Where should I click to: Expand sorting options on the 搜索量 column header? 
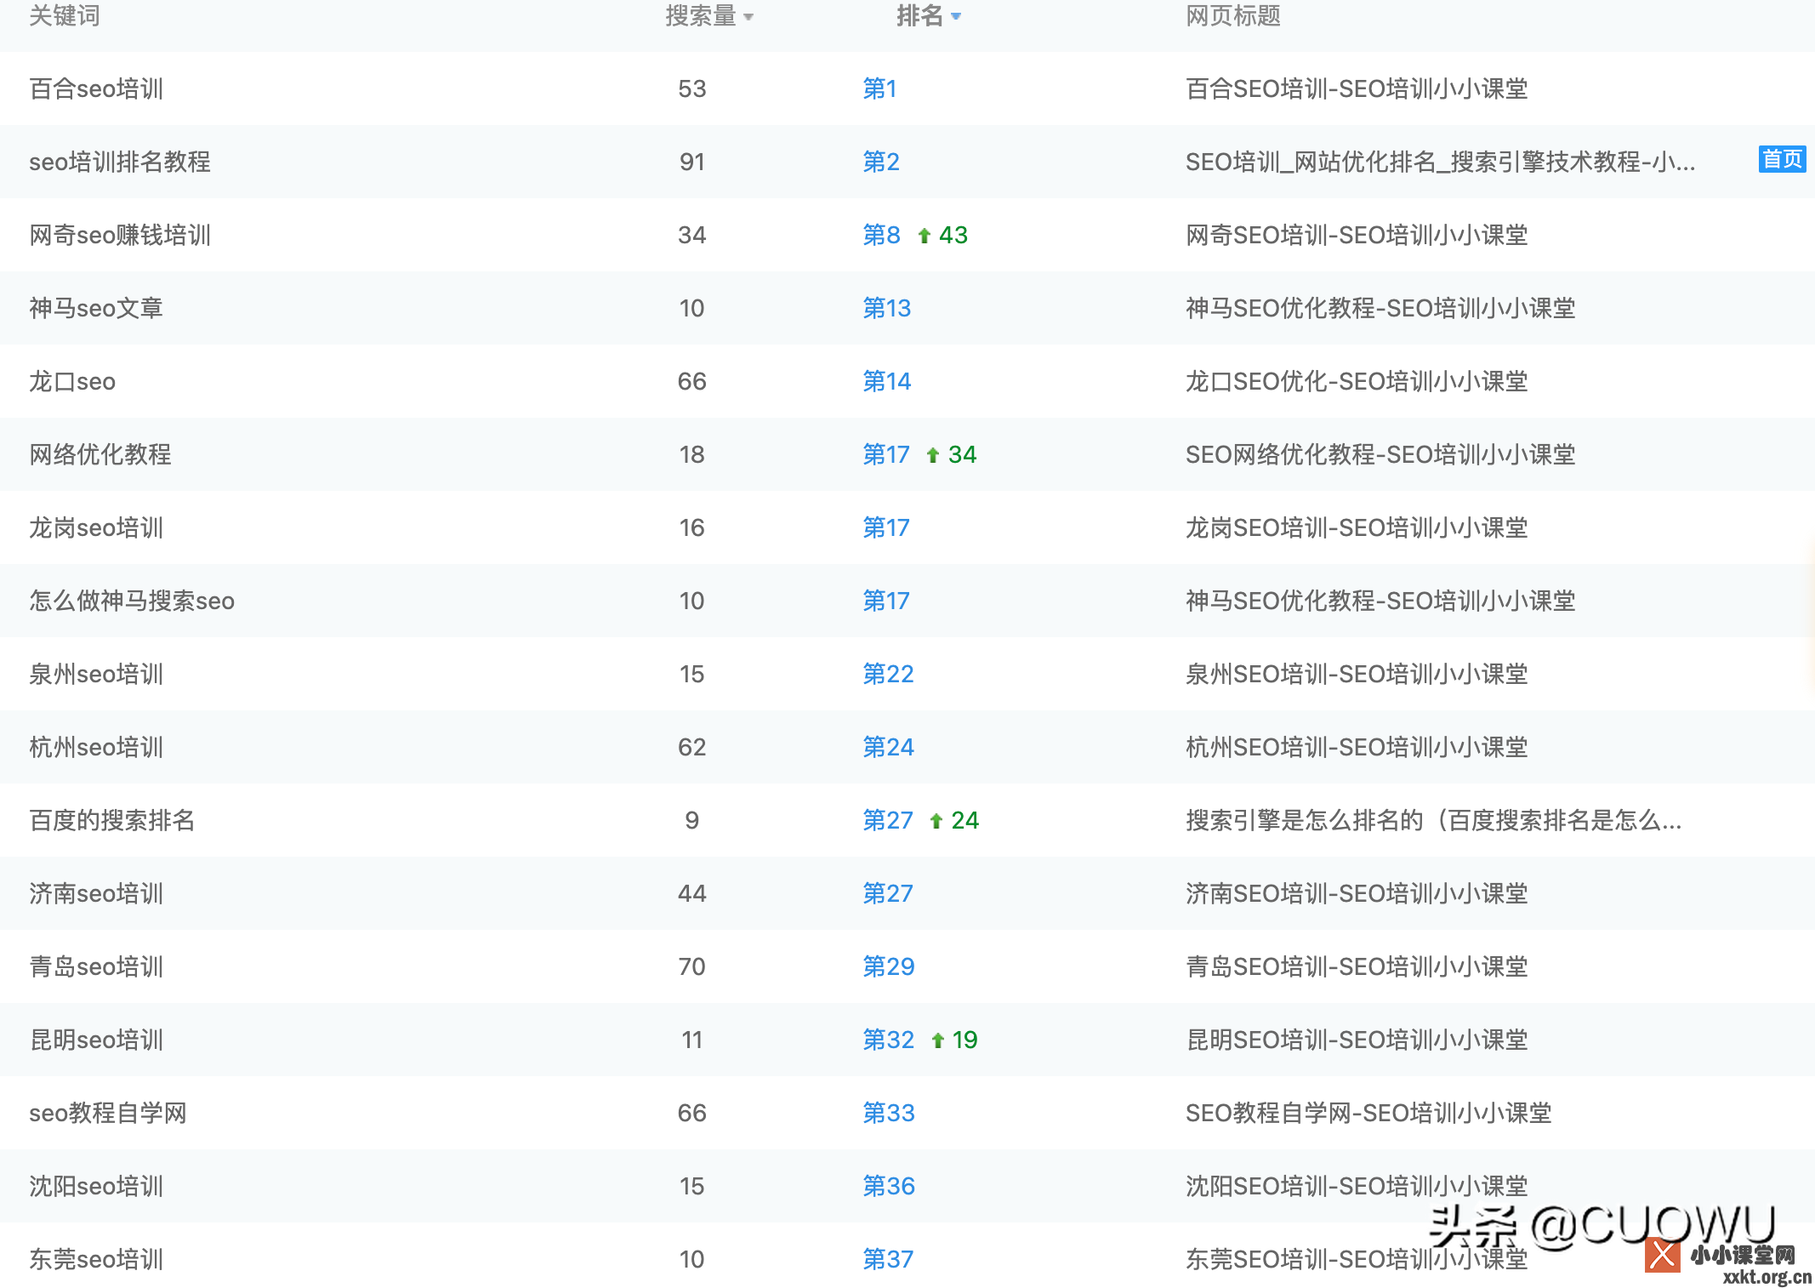point(748,18)
